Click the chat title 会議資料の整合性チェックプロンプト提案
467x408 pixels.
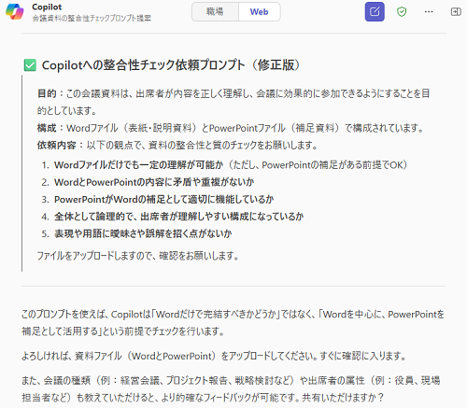point(92,18)
